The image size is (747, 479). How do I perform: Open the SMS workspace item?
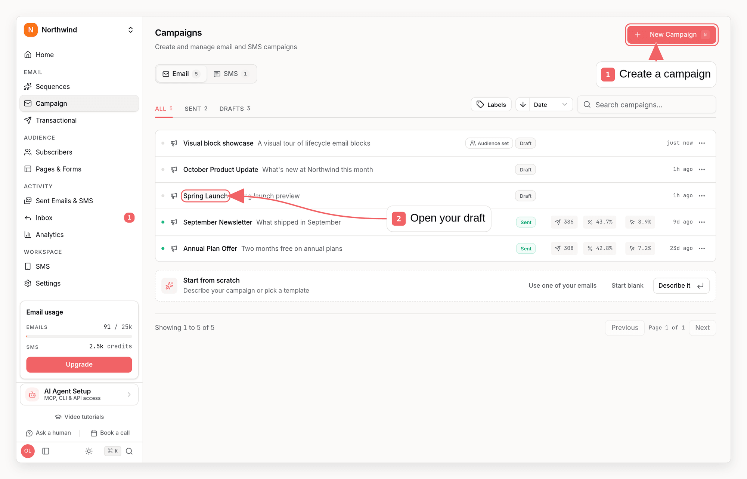79,266
